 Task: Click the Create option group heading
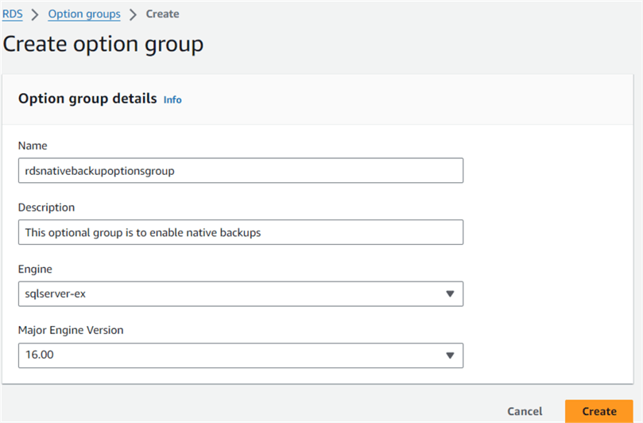(103, 45)
